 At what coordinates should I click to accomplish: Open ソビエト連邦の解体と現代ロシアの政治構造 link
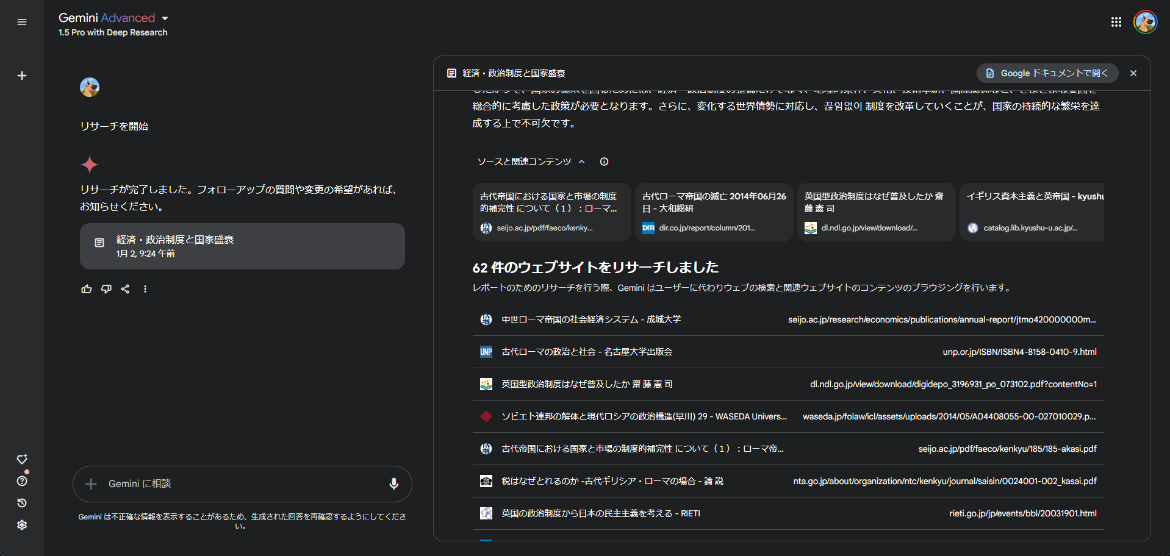(644, 416)
